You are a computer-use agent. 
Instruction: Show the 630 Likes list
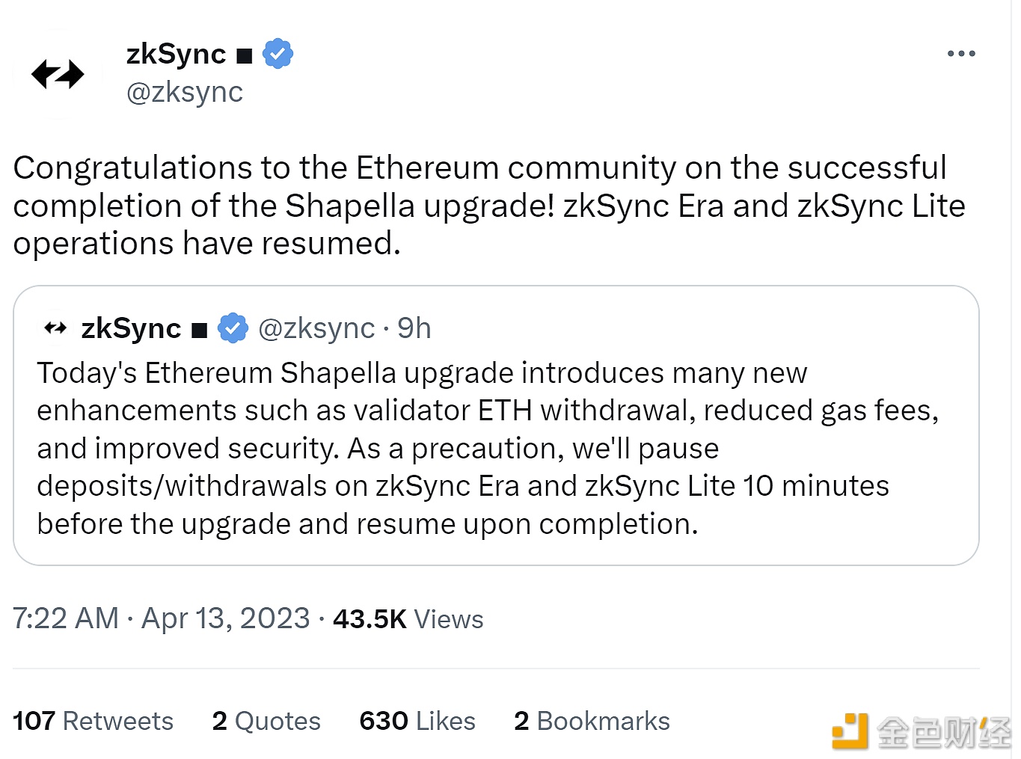point(417,721)
